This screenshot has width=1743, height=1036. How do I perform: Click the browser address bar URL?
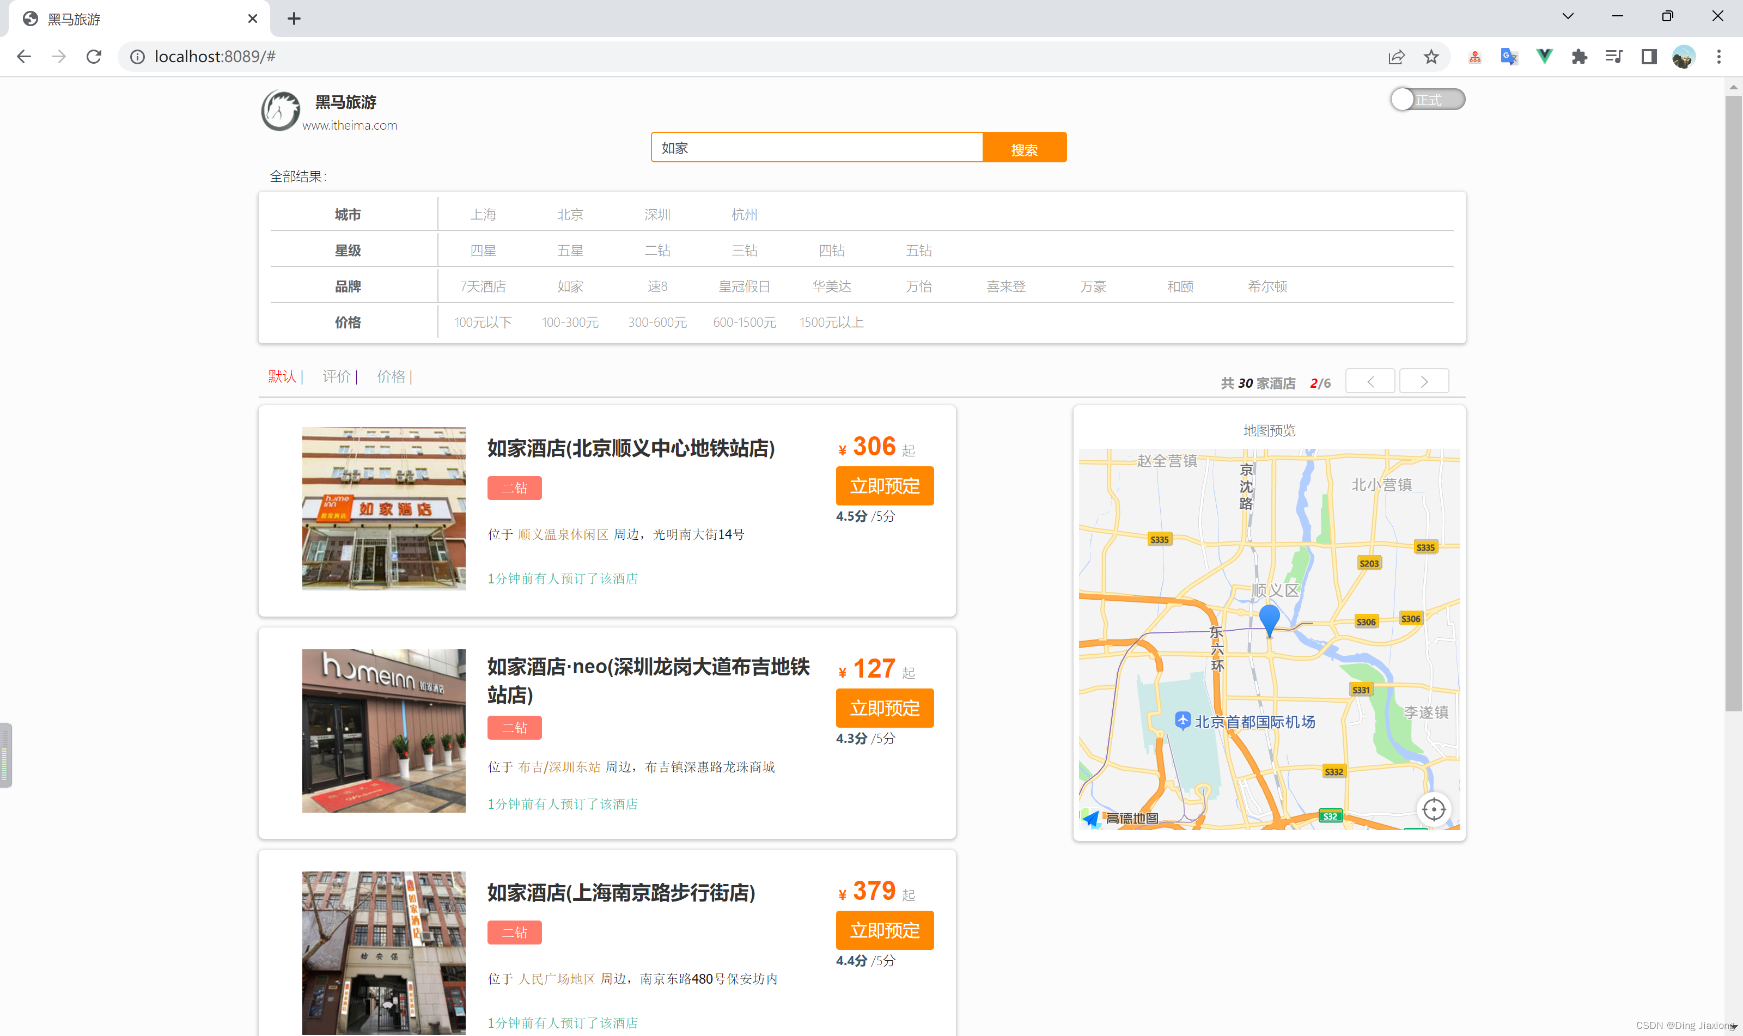point(215,57)
